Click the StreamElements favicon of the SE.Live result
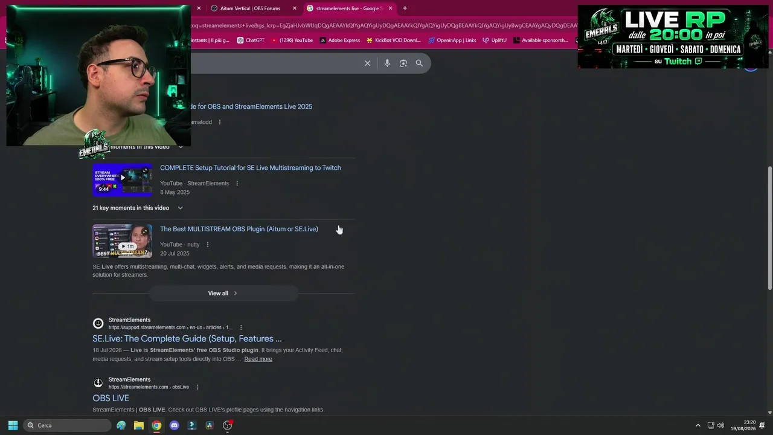This screenshot has width=773, height=435. [x=98, y=323]
